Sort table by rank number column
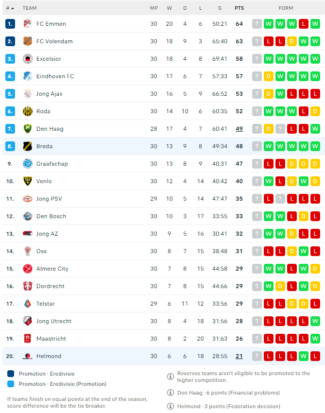The width and height of the screenshot is (325, 413). (10, 8)
